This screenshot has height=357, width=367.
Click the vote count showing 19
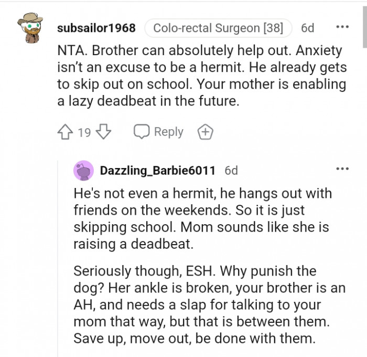(84, 132)
